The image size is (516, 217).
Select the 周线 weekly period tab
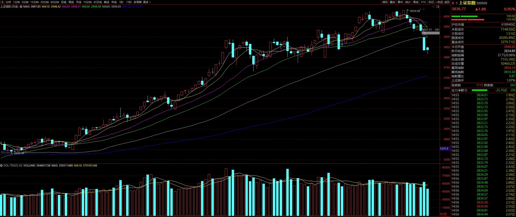[x=71, y=2]
